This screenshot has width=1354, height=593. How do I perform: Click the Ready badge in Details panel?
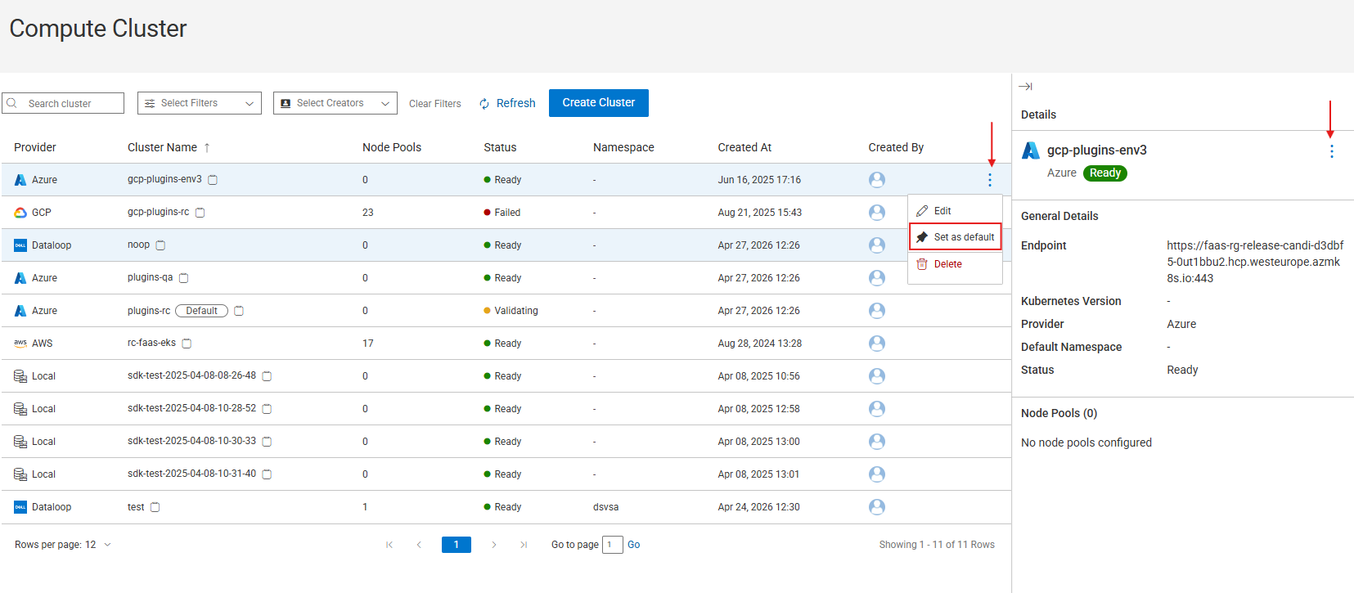(x=1105, y=173)
